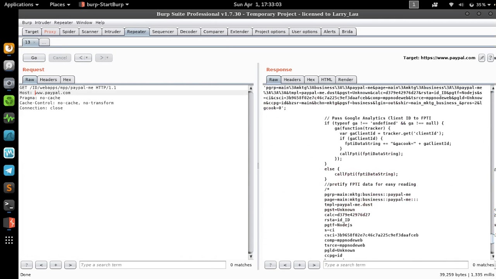Open the disk utility dock icon

pyautogui.click(x=9, y=65)
